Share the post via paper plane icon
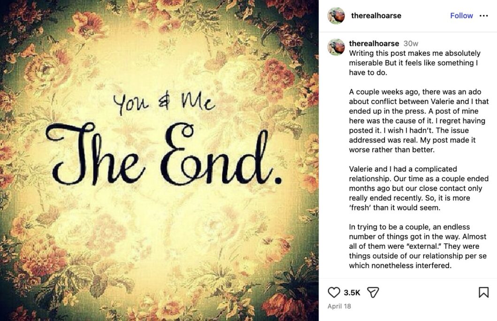 point(373,292)
